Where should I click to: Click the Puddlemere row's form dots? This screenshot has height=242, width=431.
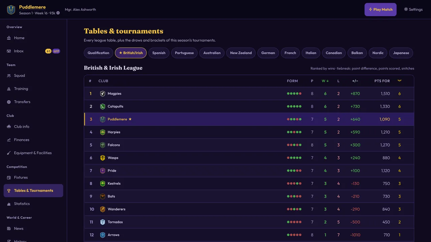(294, 119)
